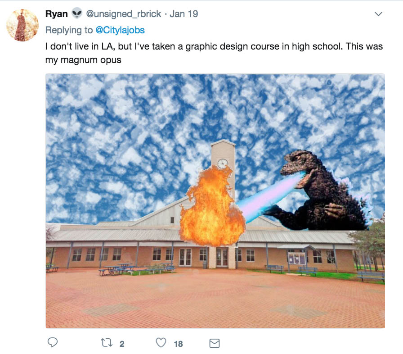Click the reply speech bubble icon
Viewport: 403px width, 354px height.
point(53,343)
